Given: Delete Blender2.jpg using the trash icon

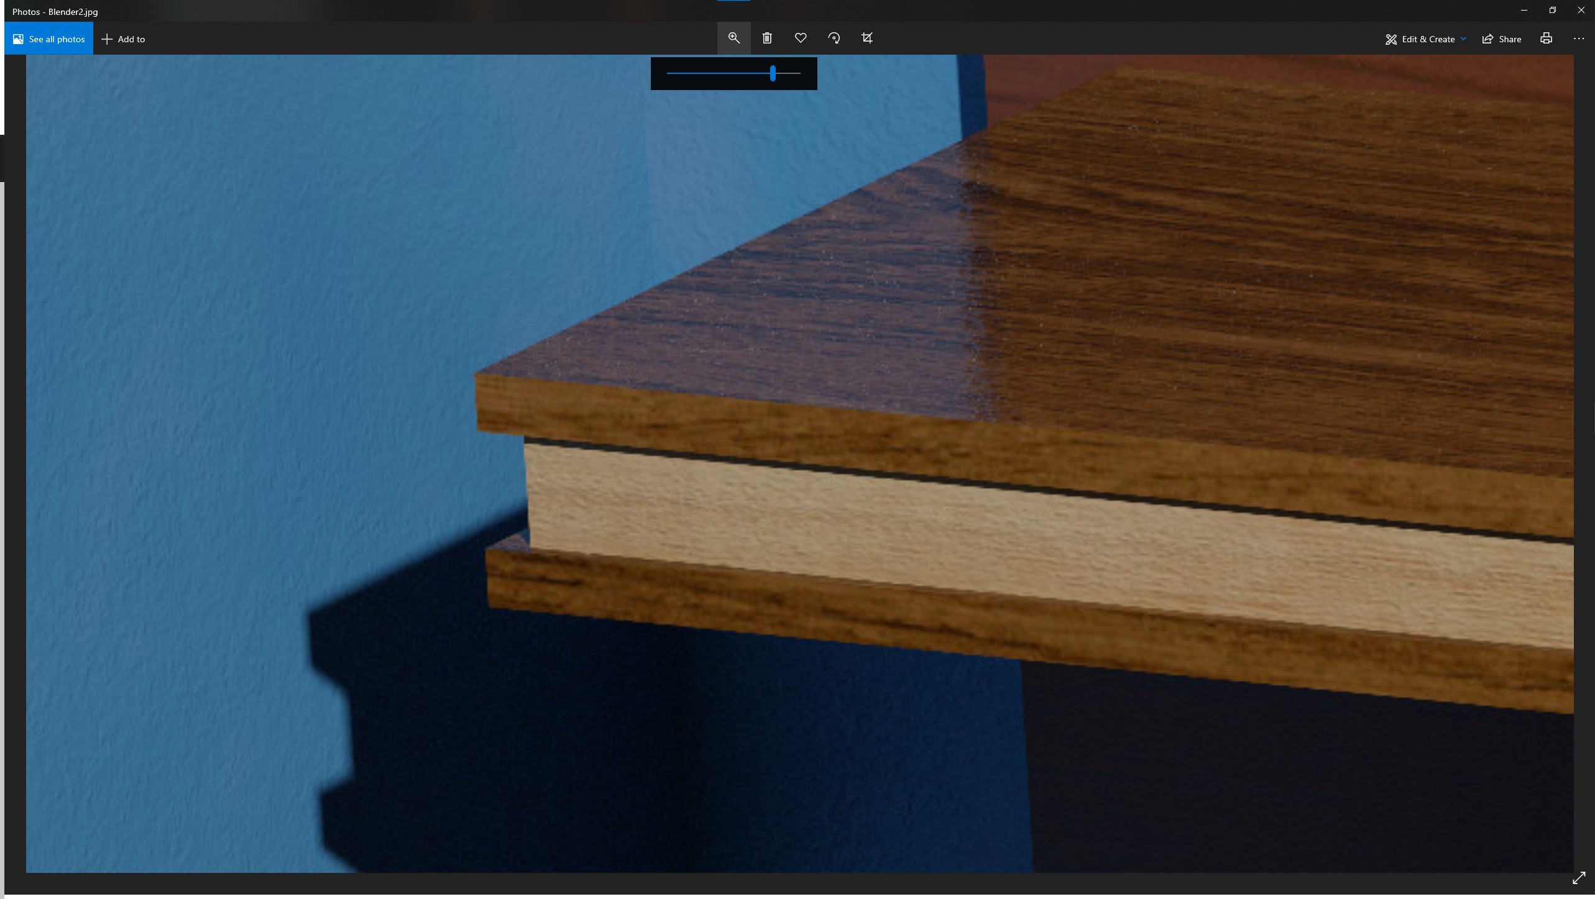Looking at the screenshot, I should [767, 38].
